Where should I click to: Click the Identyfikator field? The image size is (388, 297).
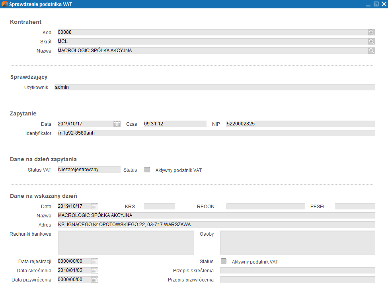215,133
